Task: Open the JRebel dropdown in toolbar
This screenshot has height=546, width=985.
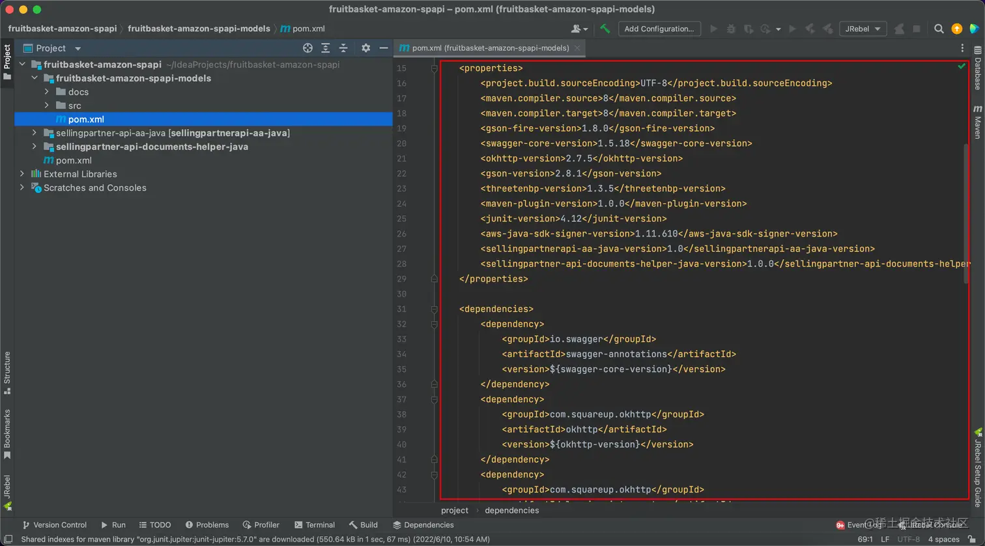Action: point(862,29)
